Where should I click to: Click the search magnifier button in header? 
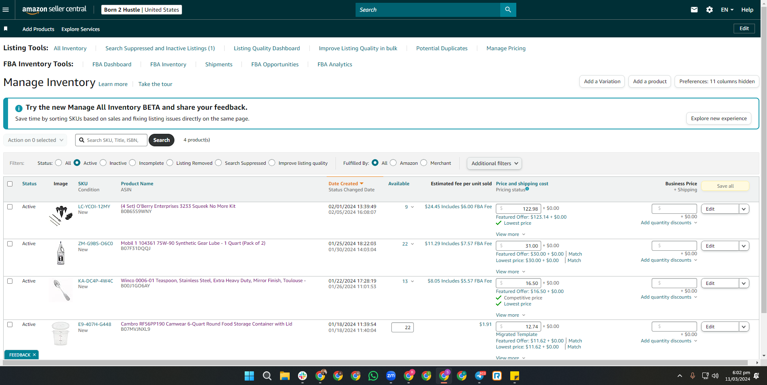pyautogui.click(x=508, y=10)
